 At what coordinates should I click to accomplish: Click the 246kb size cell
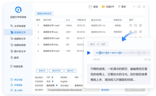(69, 25)
